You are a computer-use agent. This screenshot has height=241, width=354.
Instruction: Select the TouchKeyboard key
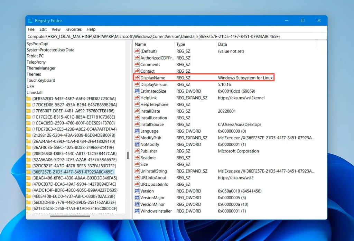pos(41,81)
